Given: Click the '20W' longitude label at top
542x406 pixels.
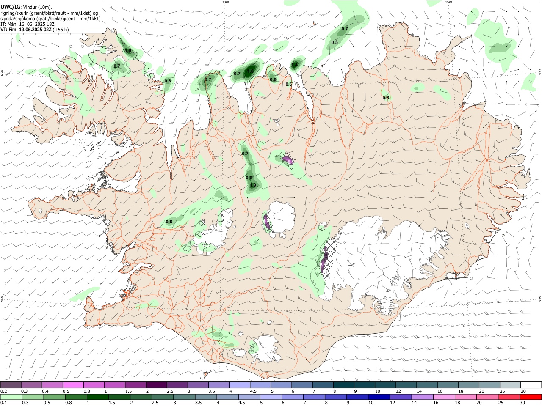Looking at the screenshot, I should [225, 2].
